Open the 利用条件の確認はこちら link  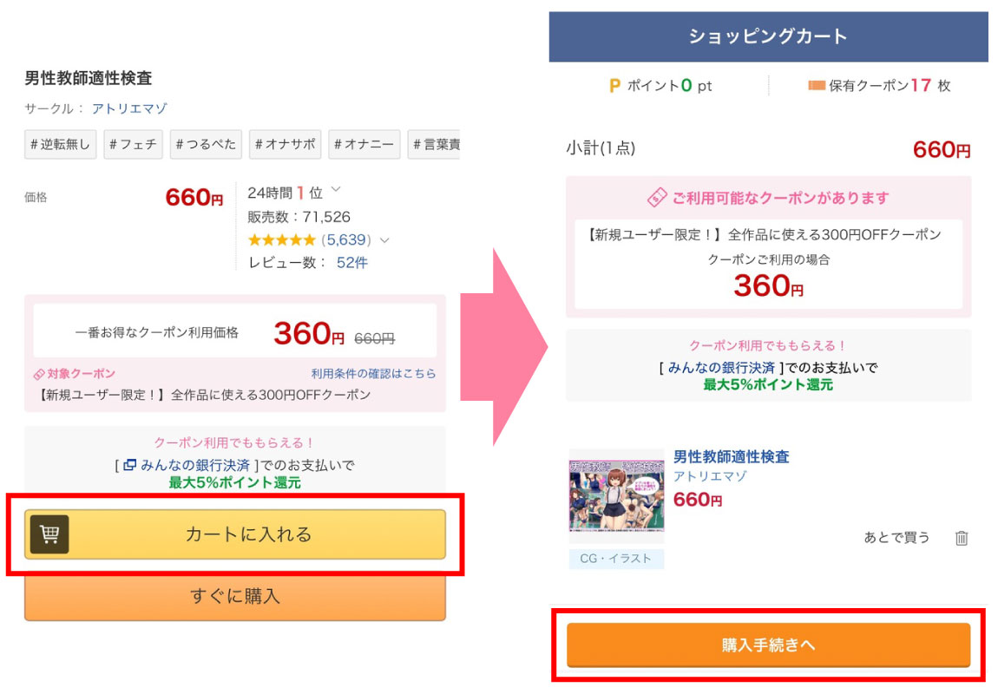pos(373,374)
